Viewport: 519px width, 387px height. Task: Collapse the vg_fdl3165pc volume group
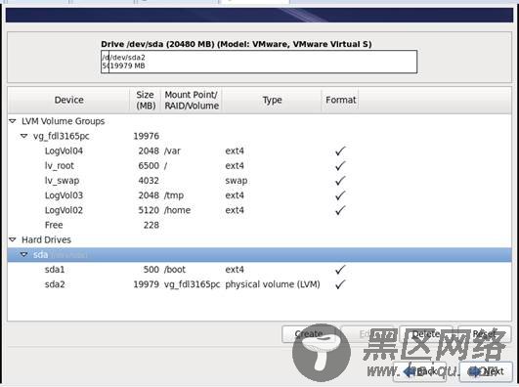23,136
